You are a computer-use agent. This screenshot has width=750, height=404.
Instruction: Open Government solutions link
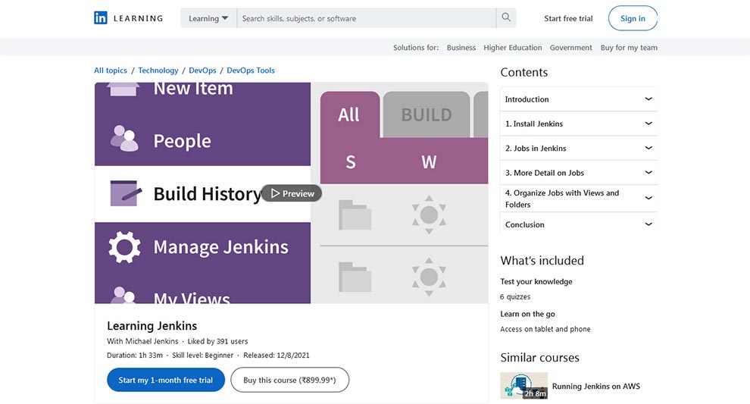(x=570, y=48)
